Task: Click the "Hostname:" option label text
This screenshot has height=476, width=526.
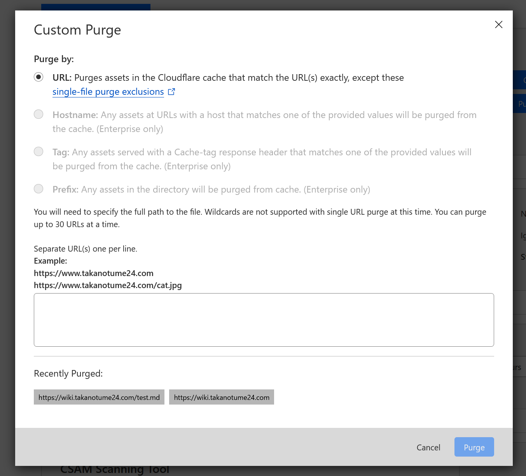Action: tap(75, 115)
